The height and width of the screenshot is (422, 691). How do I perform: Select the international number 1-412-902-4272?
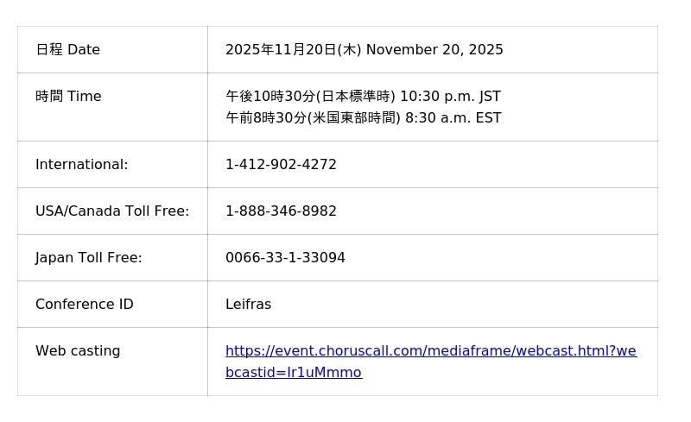point(281,165)
